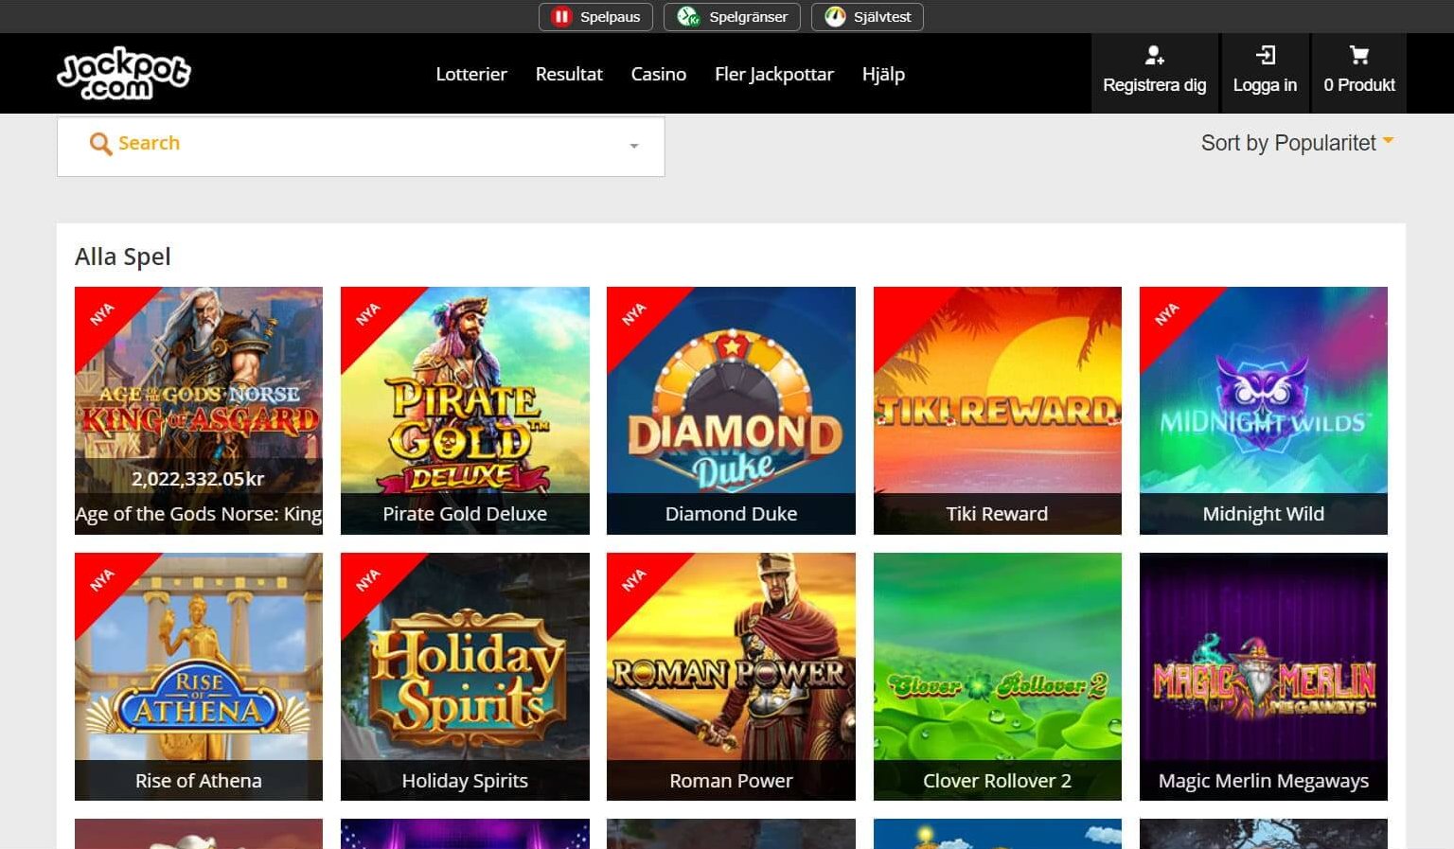Click the orange sort arrow caret
This screenshot has width=1454, height=849.
(1388, 140)
